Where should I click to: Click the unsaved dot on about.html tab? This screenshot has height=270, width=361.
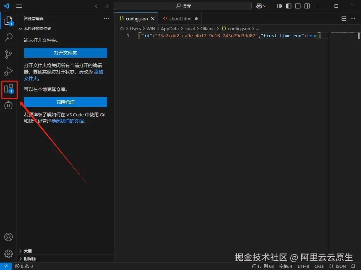pyautogui.click(x=196, y=19)
